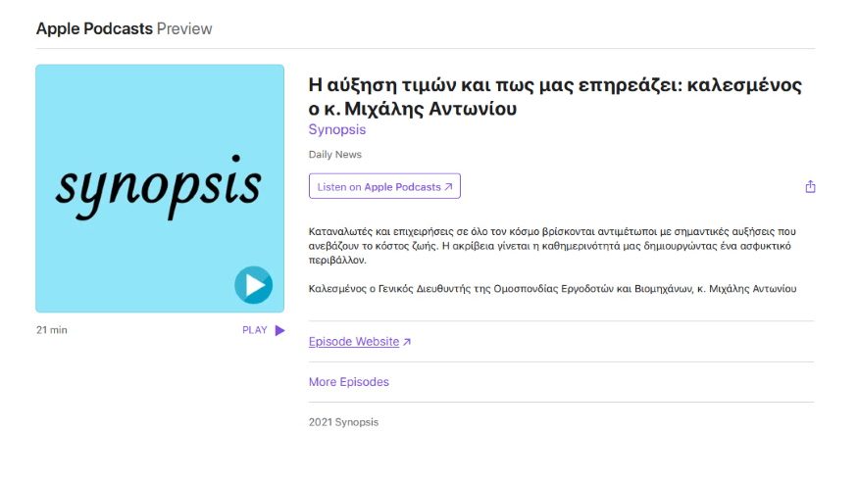Screen dimensions: 858x480
Task: Click external arrow icon beside Episode Website
Action: coord(407,342)
